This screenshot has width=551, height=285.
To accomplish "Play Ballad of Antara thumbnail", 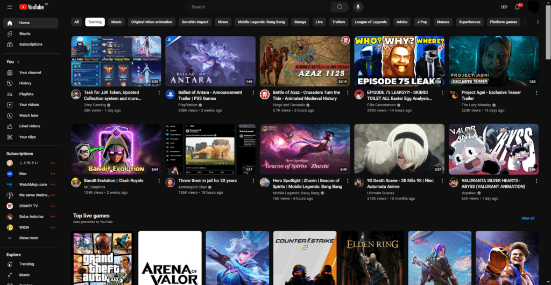I will tap(210, 61).
